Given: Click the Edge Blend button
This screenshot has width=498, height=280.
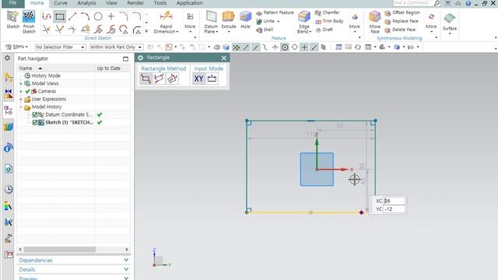Looking at the screenshot, I should tap(304, 23).
